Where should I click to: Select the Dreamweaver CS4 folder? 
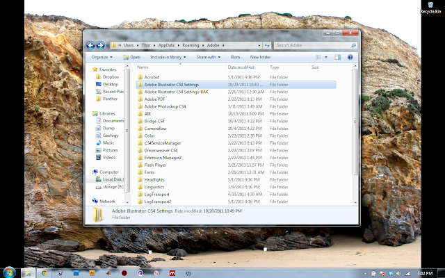pyautogui.click(x=161, y=150)
